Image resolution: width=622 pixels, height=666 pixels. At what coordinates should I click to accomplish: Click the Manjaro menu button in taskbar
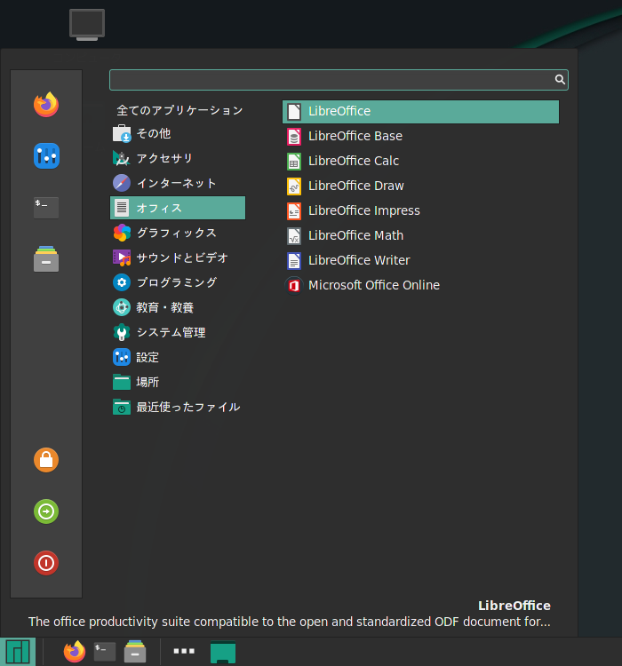[18, 652]
